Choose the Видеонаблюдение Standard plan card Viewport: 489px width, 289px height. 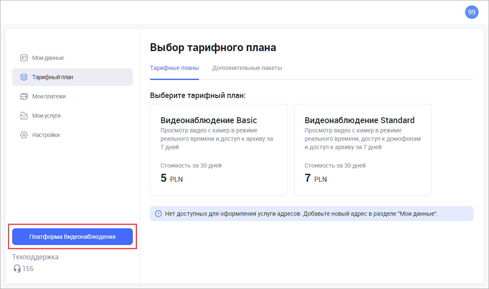pos(362,150)
